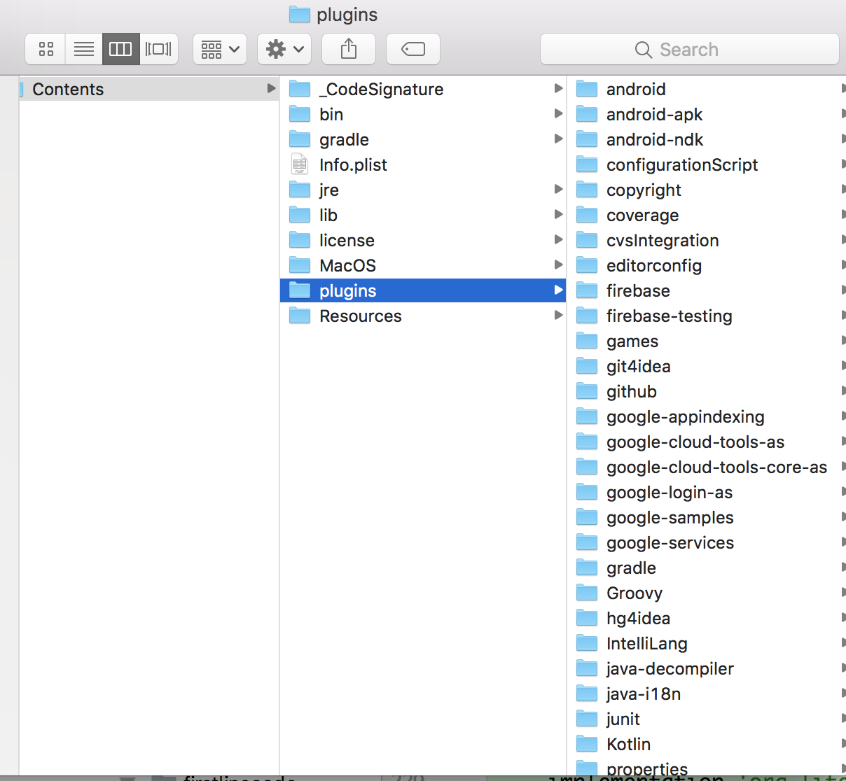Click the arrow beside the license folder
Viewport: 846px width, 781px height.
(558, 239)
